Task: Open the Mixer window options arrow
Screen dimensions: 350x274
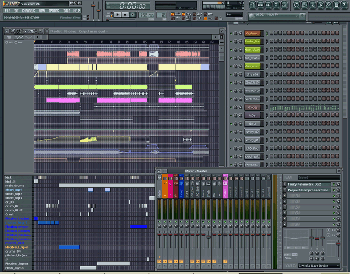Action: [159, 171]
